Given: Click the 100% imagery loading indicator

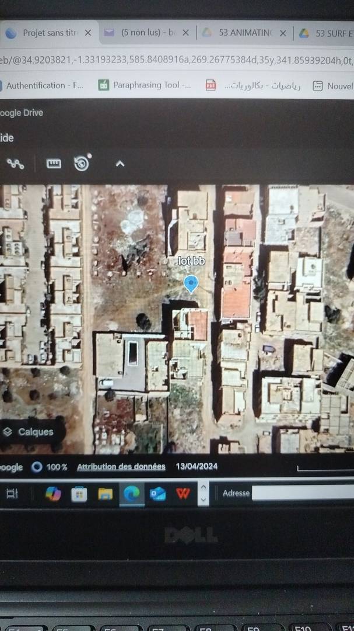Looking at the screenshot, I should coord(50,467).
